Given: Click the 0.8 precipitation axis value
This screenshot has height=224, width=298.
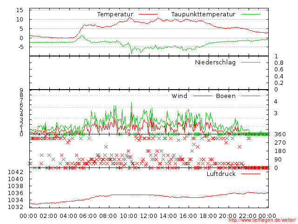Looking at the screenshot, I should pyautogui.click(x=279, y=63).
